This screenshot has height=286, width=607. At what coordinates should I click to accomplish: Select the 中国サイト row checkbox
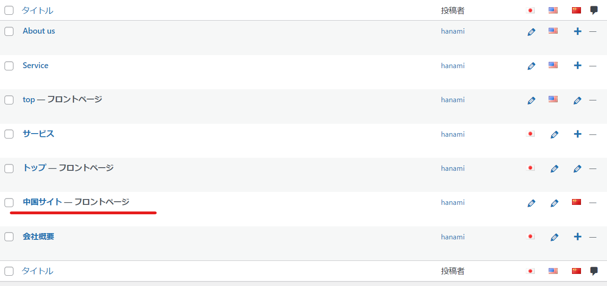[9, 203]
